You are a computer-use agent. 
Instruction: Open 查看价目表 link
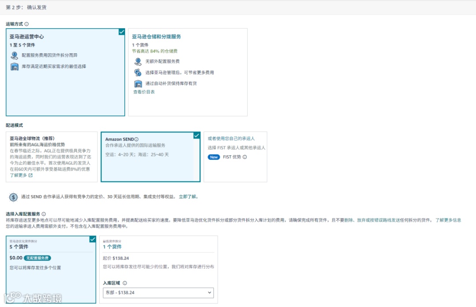[144, 92]
